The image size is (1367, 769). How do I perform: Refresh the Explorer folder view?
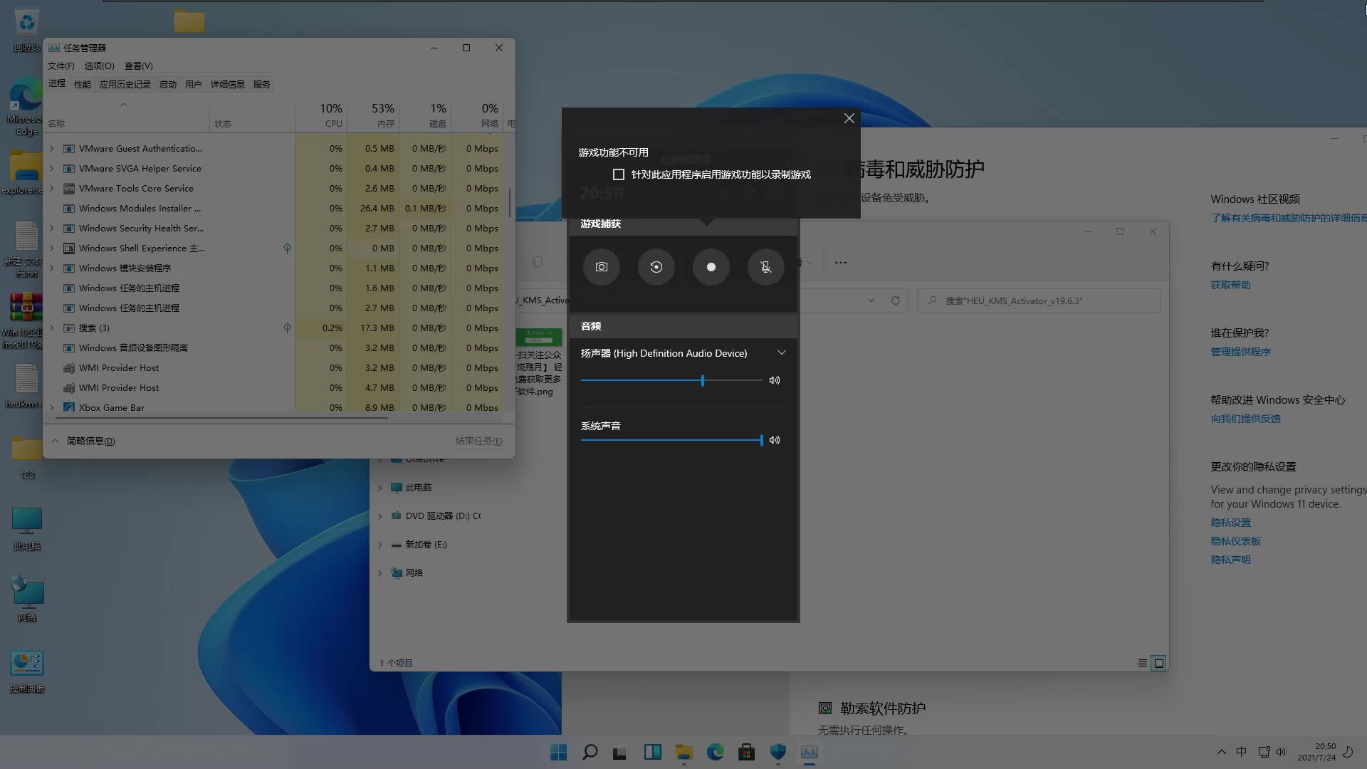(x=896, y=300)
